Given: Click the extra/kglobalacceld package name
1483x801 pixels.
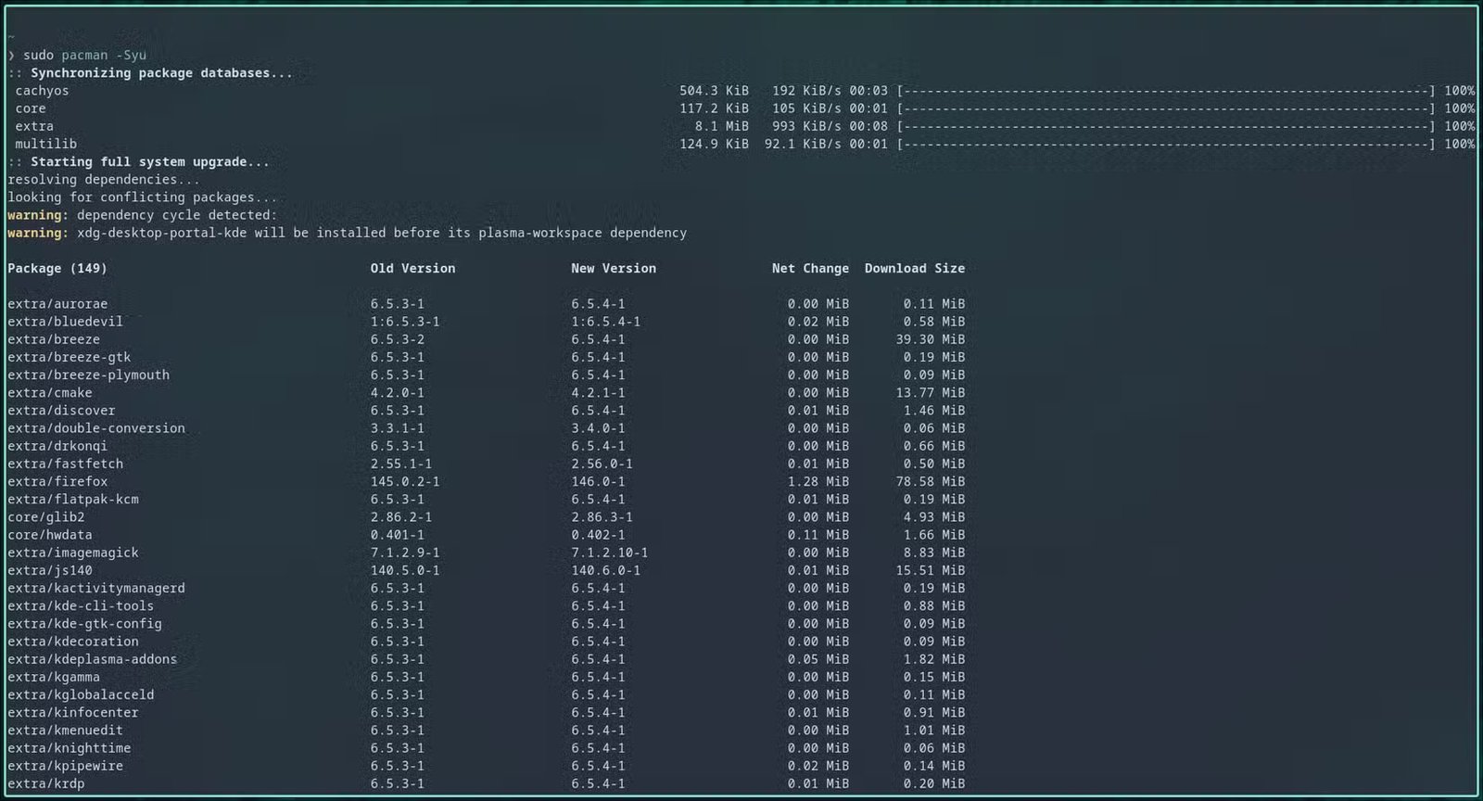Looking at the screenshot, I should click(81, 694).
